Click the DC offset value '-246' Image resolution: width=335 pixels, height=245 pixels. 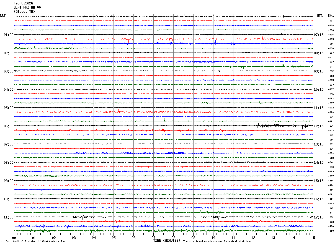click(x=331, y=94)
